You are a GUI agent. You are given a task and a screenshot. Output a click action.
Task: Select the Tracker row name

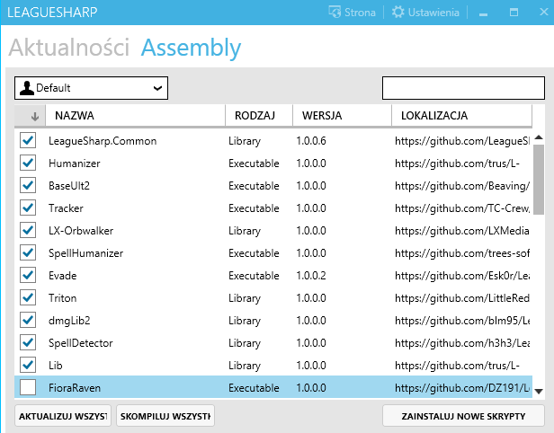(66, 208)
